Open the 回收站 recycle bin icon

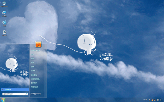point(4,33)
